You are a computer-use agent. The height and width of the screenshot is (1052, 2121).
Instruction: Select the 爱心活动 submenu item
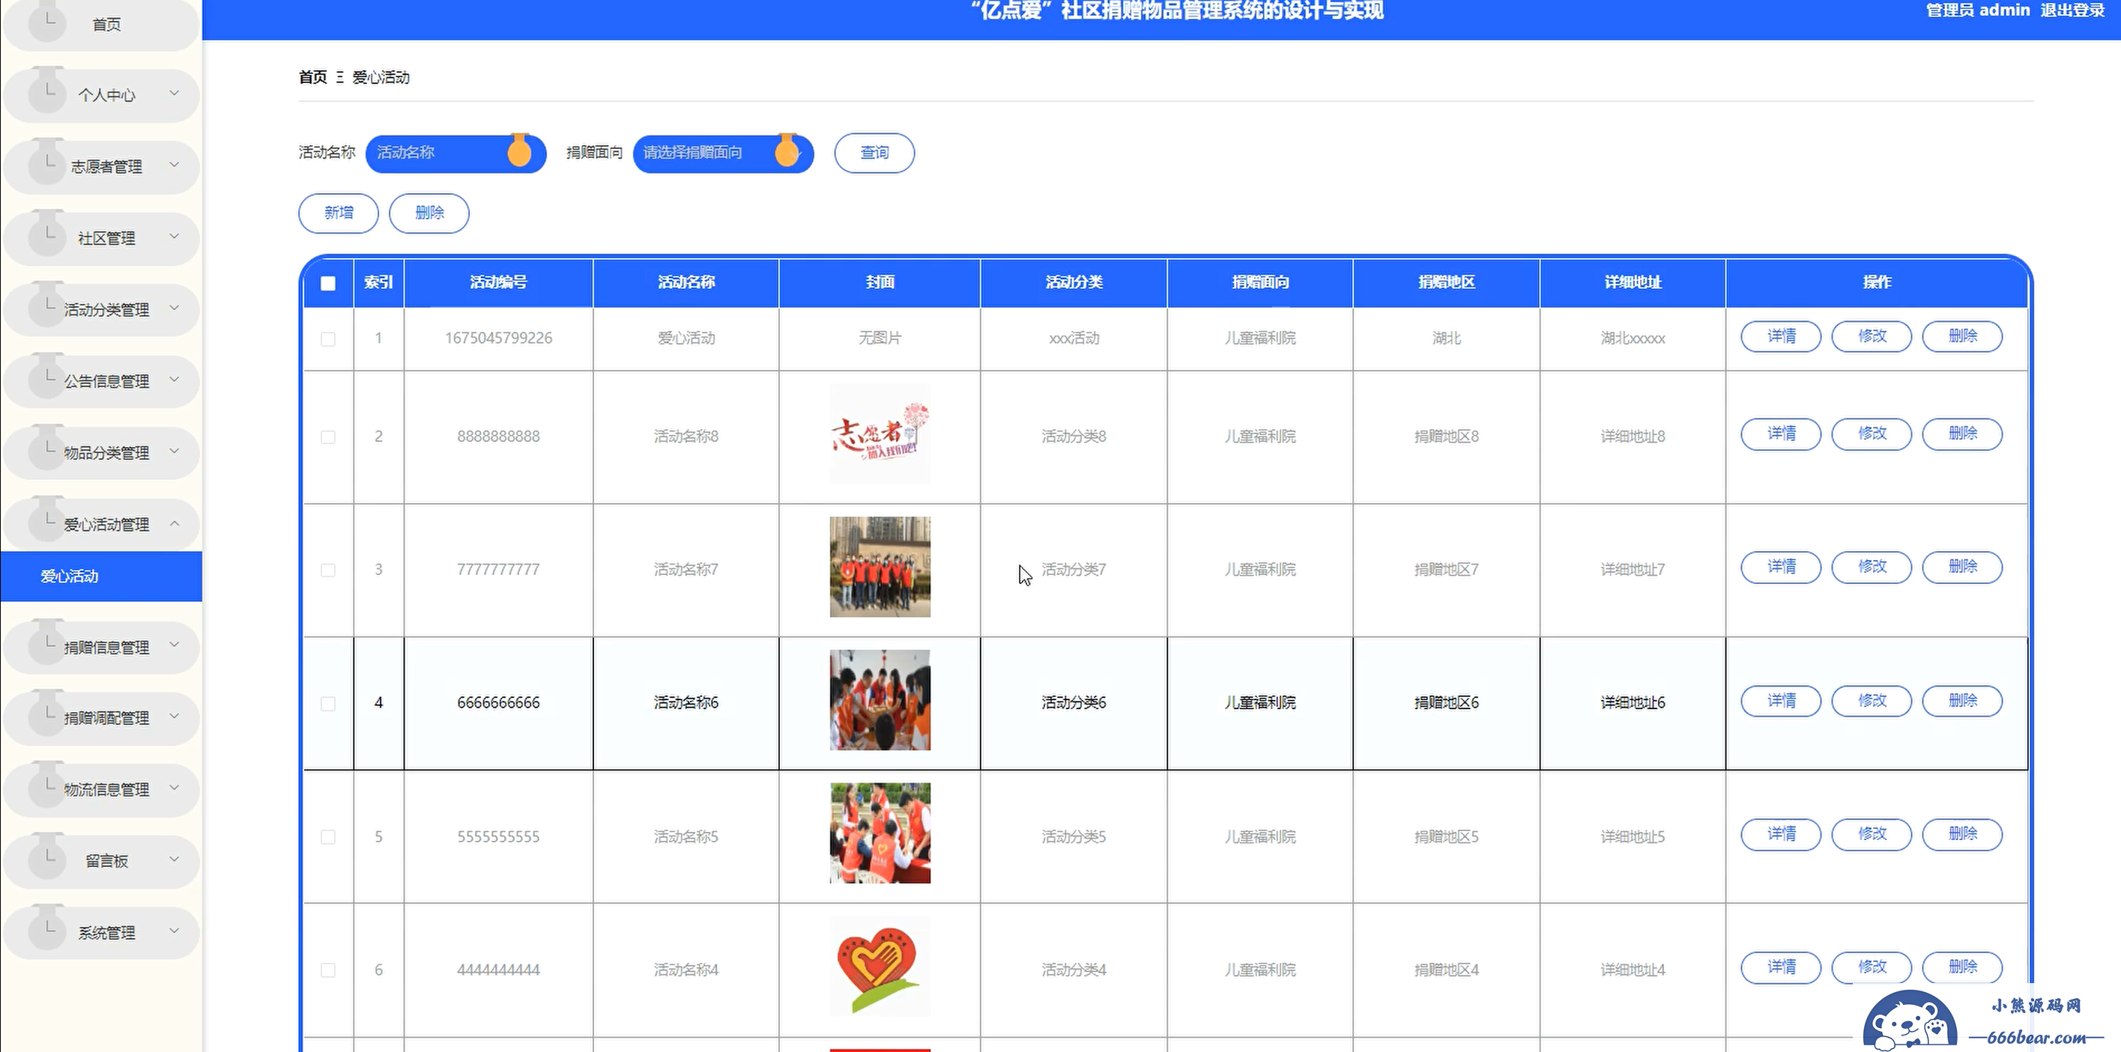[101, 577]
